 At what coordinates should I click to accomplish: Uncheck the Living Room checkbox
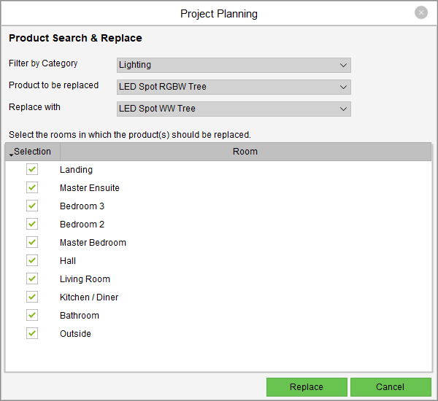32,279
